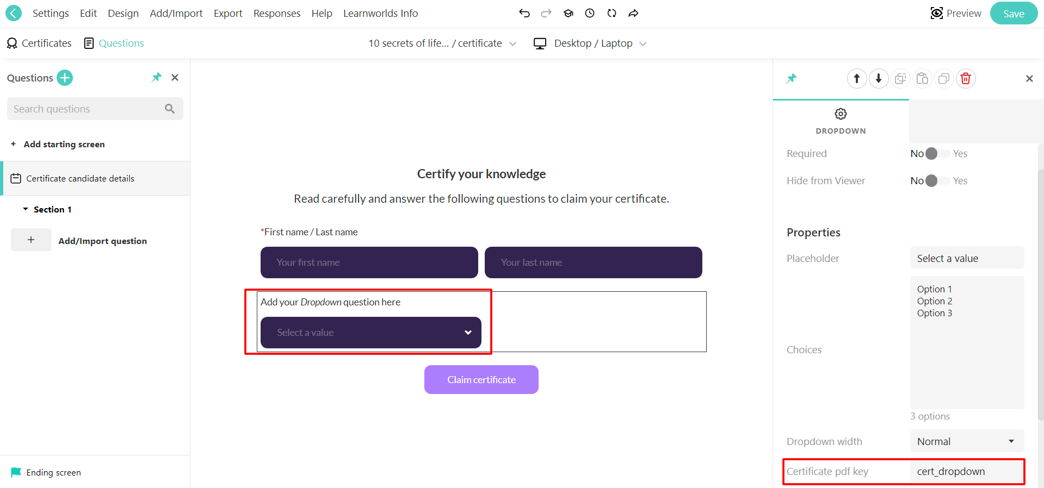1044x488 pixels.
Task: Open the Add/Import menu
Action: (x=176, y=13)
